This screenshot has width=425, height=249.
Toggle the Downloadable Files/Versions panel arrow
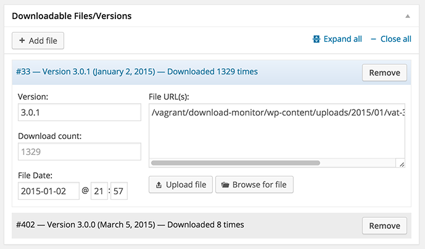point(407,15)
